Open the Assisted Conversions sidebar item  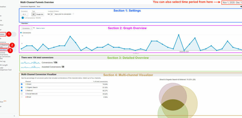(4, 54)
